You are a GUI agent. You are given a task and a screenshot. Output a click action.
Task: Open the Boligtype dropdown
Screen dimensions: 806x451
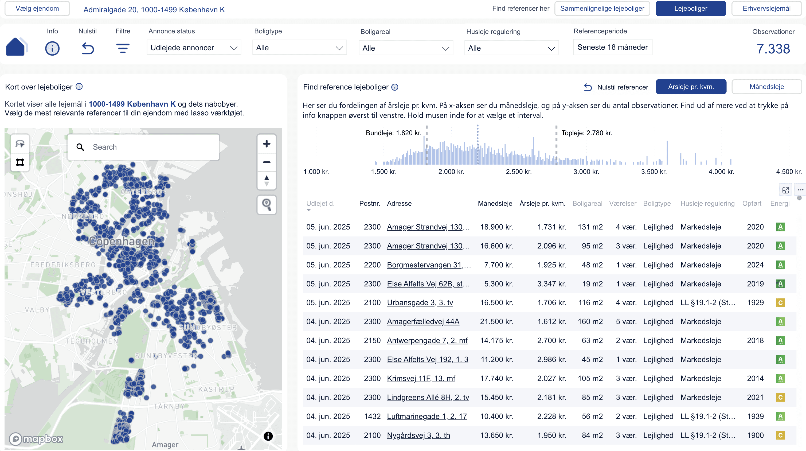pos(299,48)
